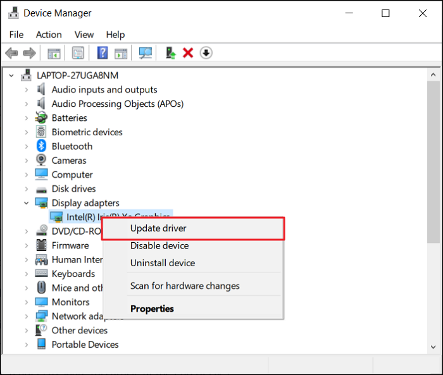Click the Update device driver toolbar icon
The image size is (443, 375).
point(170,53)
